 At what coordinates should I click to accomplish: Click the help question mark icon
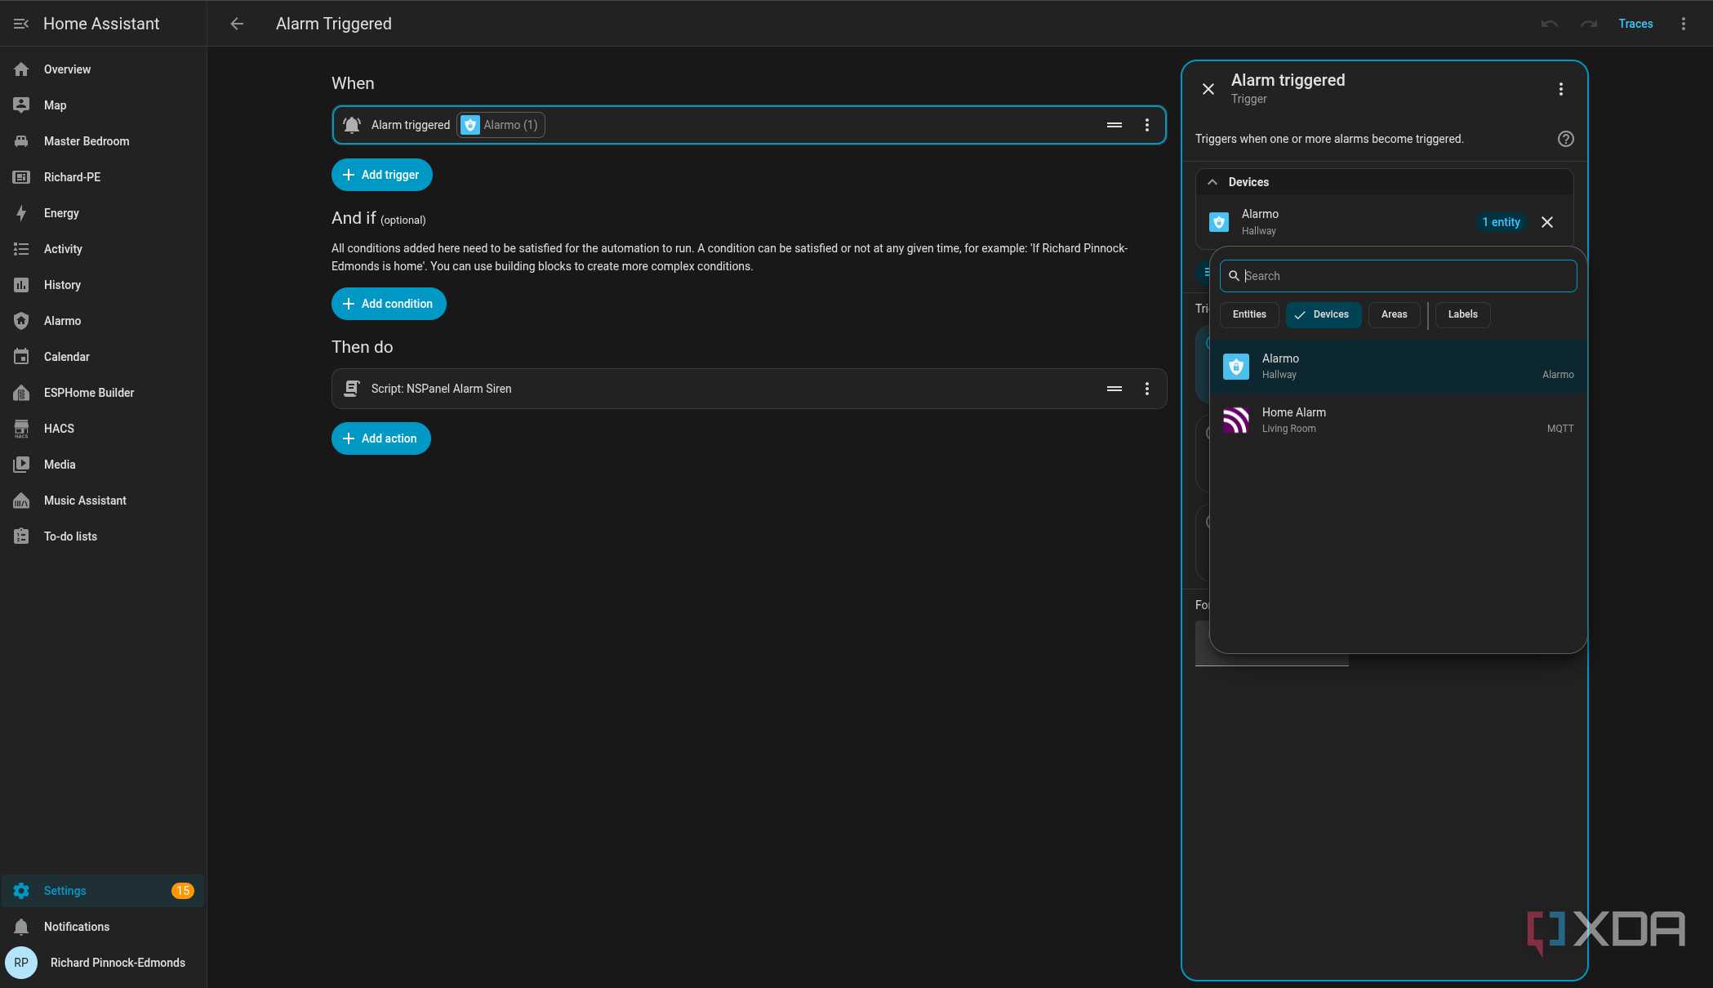(x=1565, y=139)
